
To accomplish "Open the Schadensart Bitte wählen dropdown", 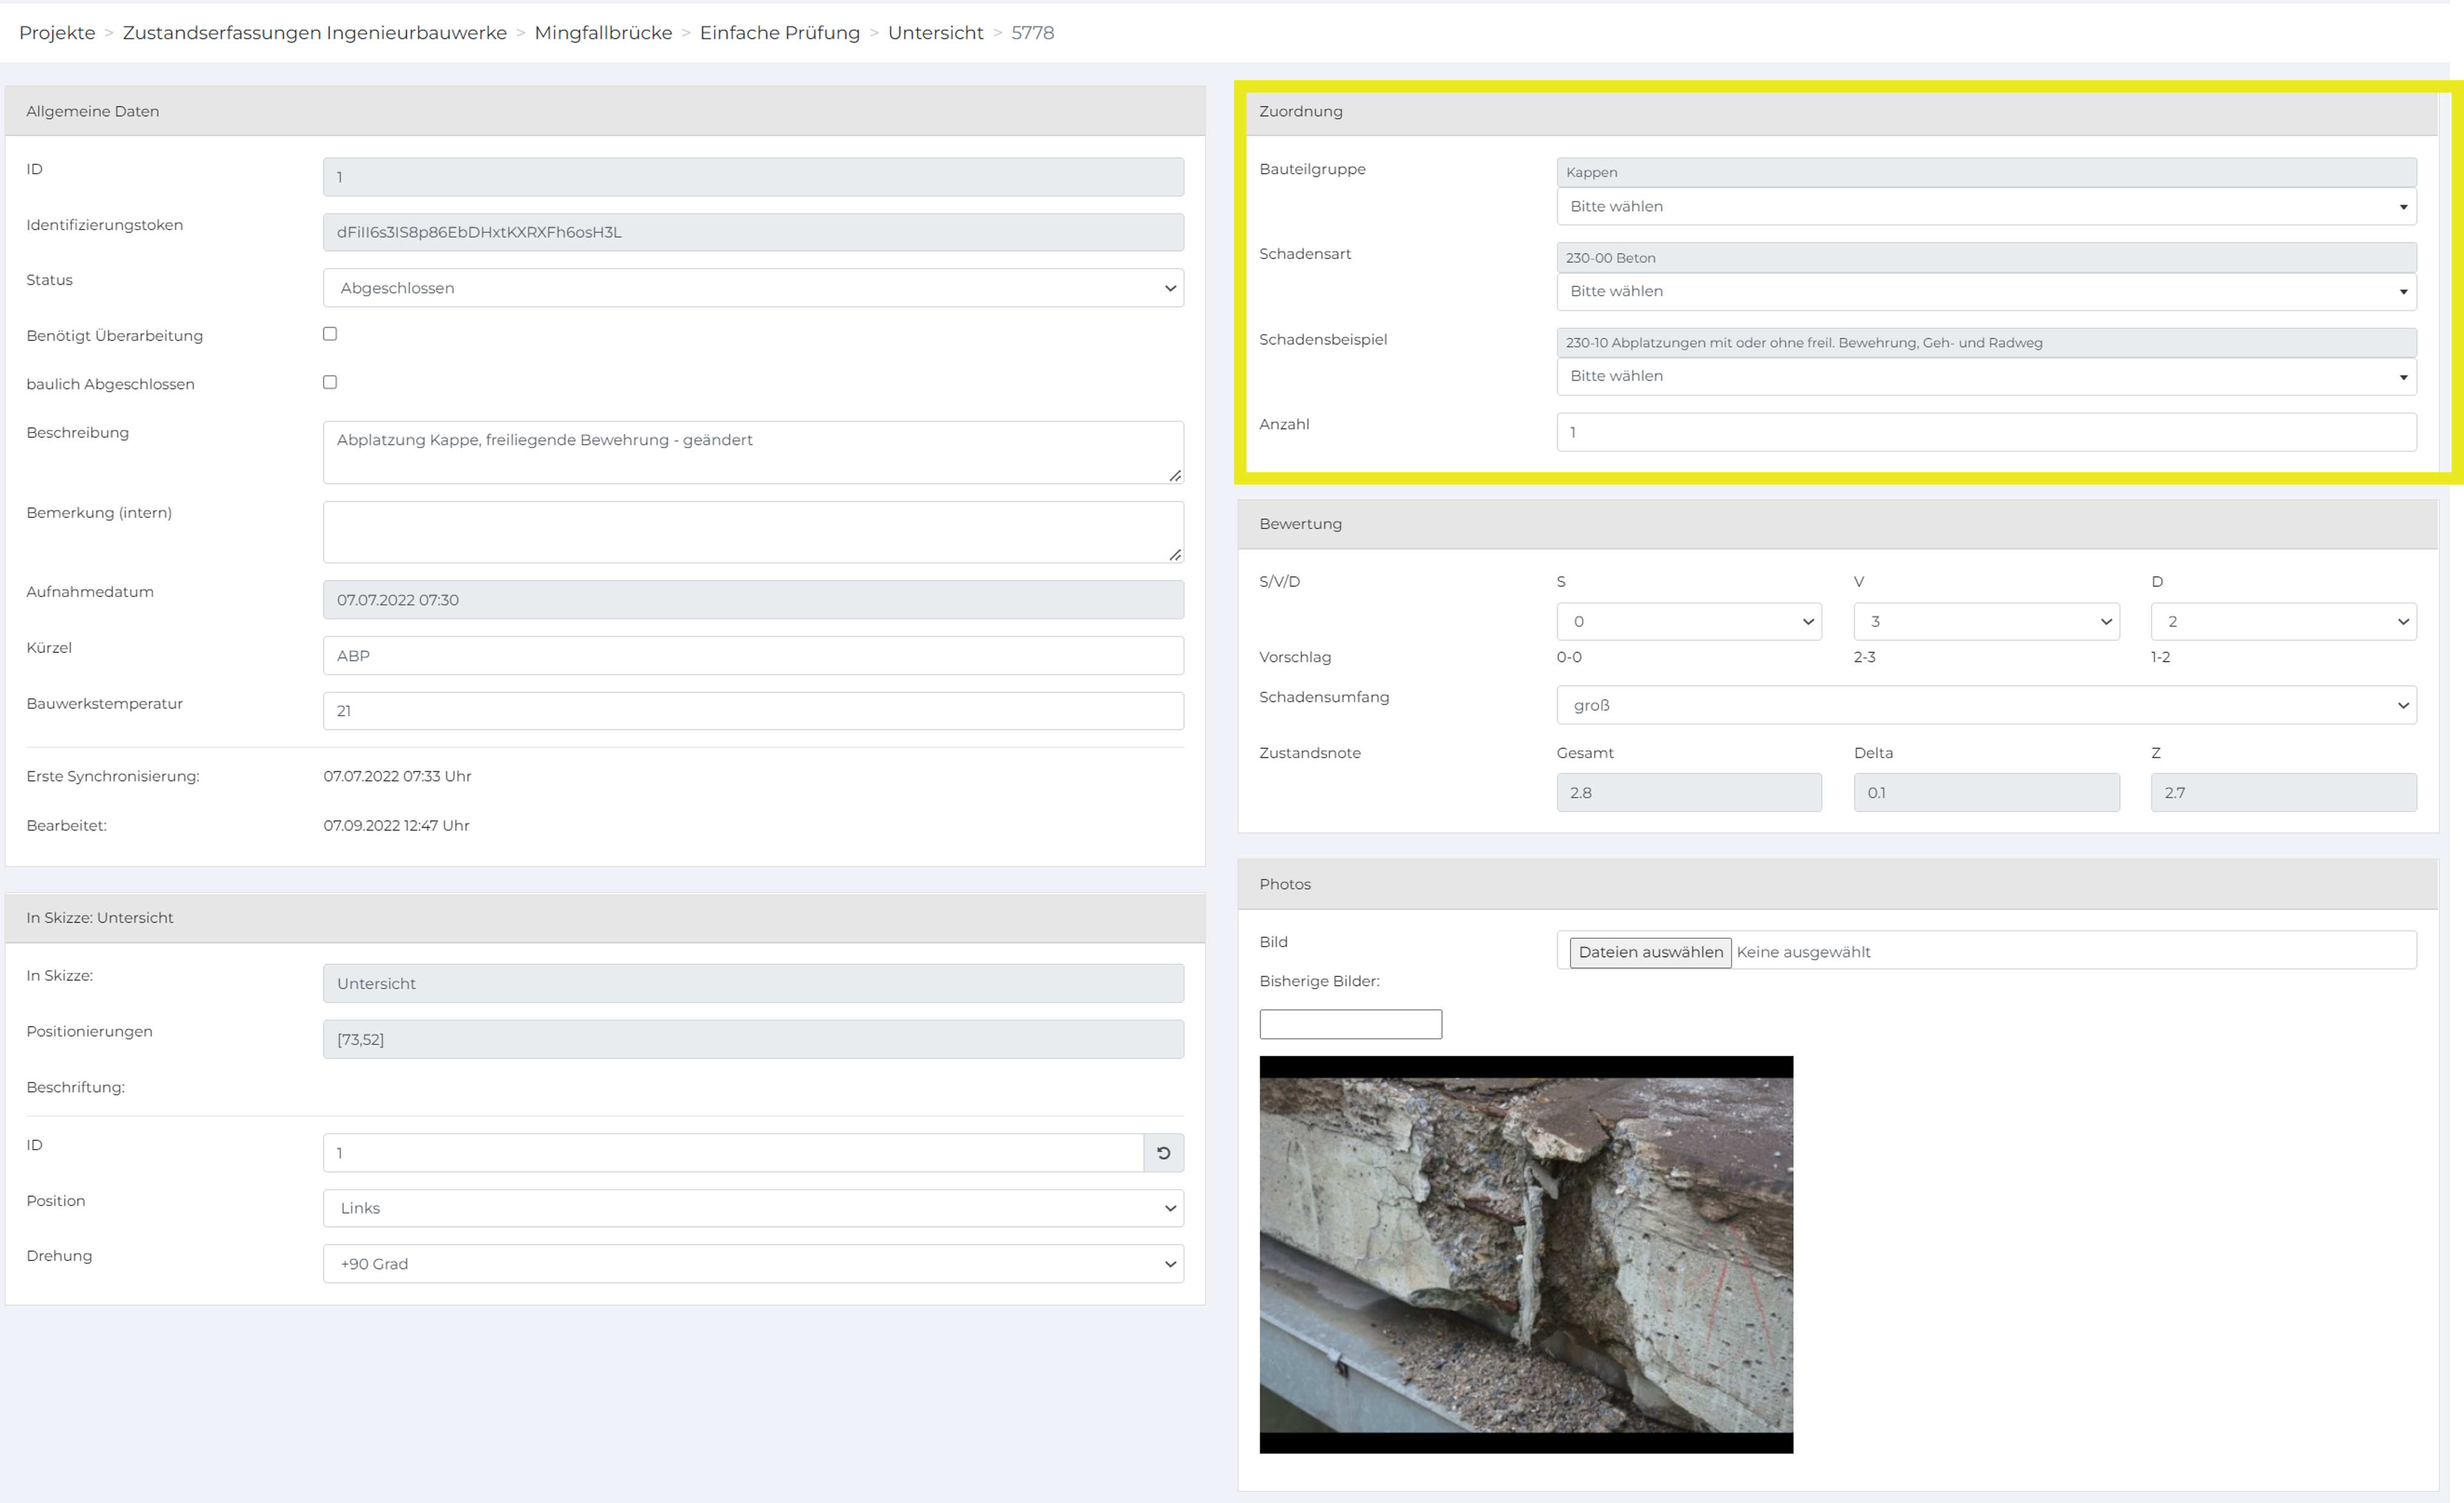I will pyautogui.click(x=1986, y=292).
